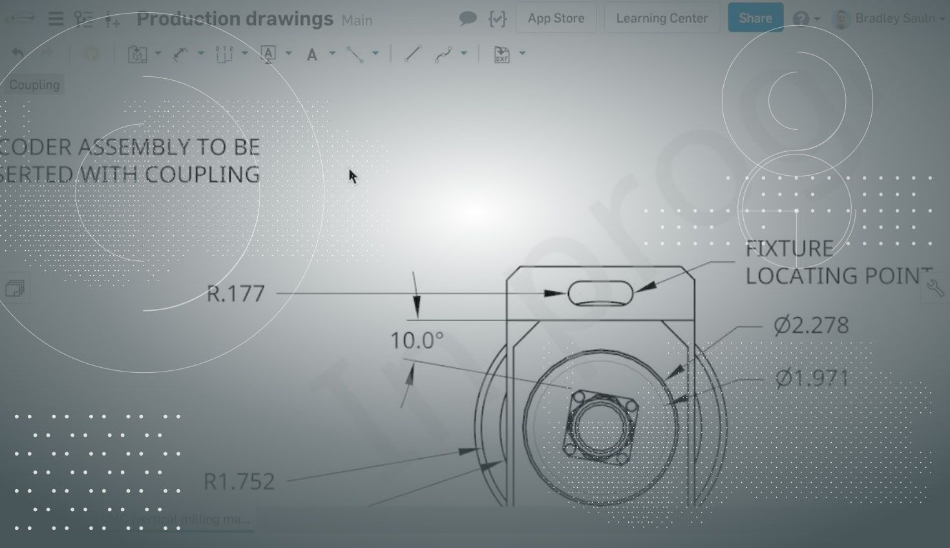The height and width of the screenshot is (548, 950).
Task: Switch to the Coupling tab
Action: point(34,85)
